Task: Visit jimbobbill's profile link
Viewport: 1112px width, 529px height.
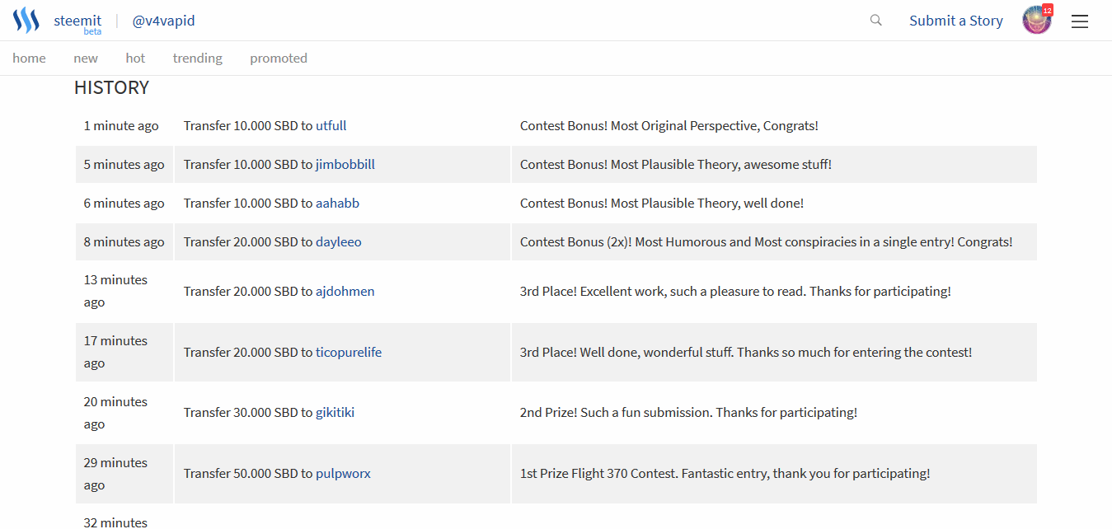Action: tap(345, 165)
